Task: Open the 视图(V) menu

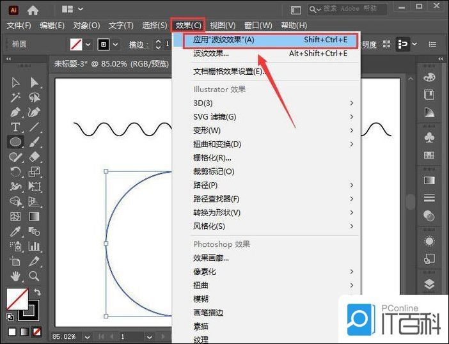Action: tap(223, 26)
